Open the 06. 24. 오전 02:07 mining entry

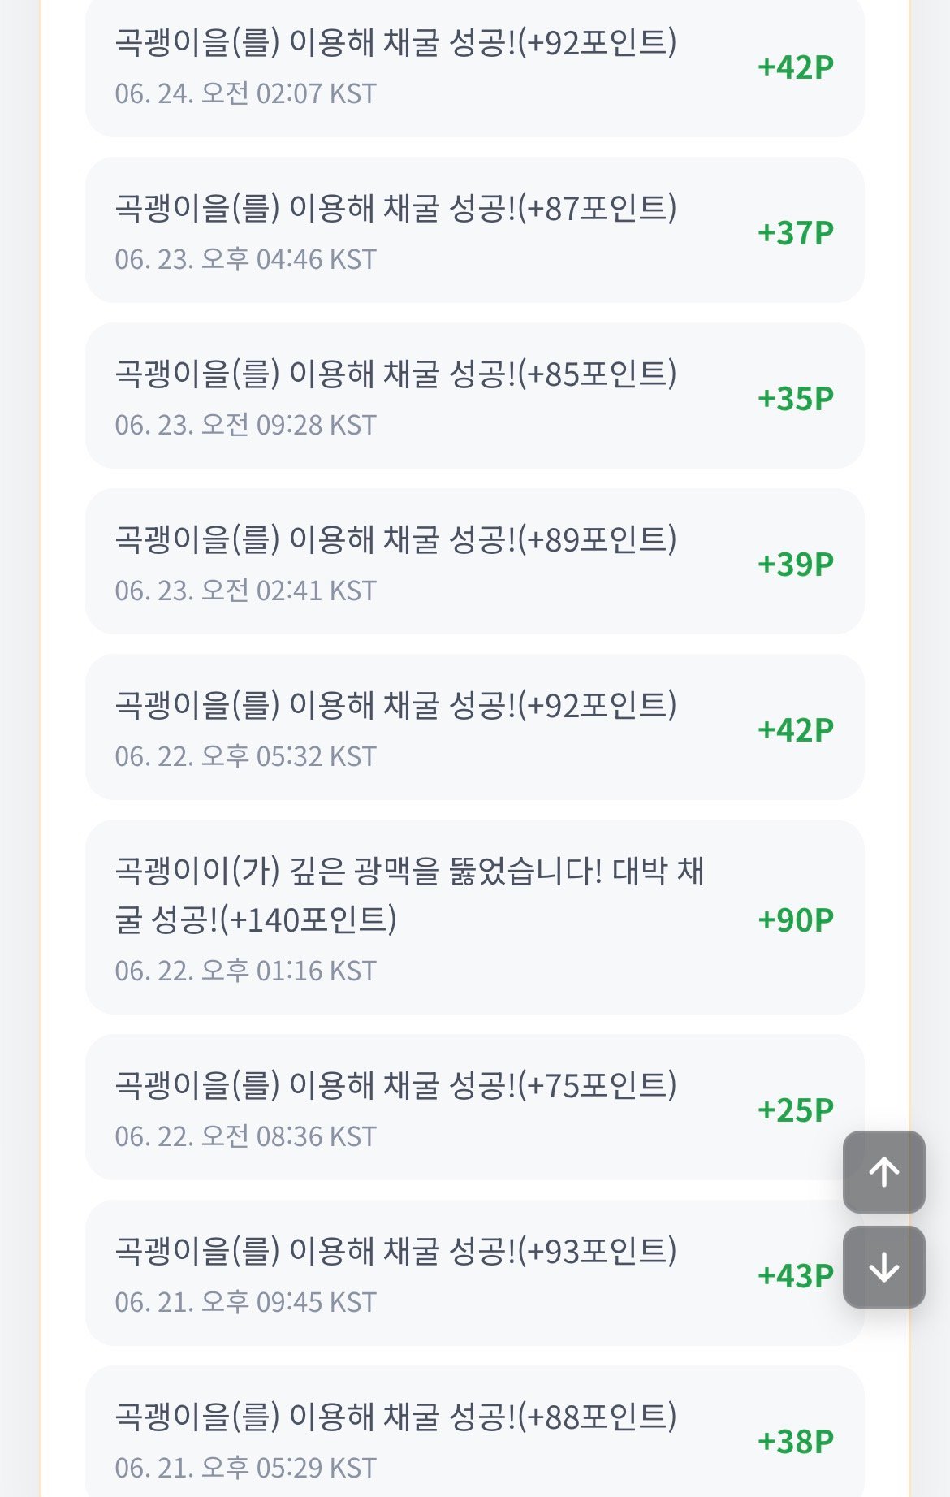(x=474, y=67)
